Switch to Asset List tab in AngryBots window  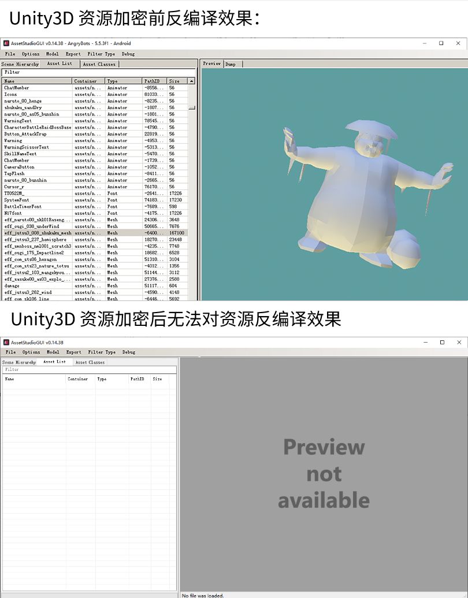coord(60,64)
